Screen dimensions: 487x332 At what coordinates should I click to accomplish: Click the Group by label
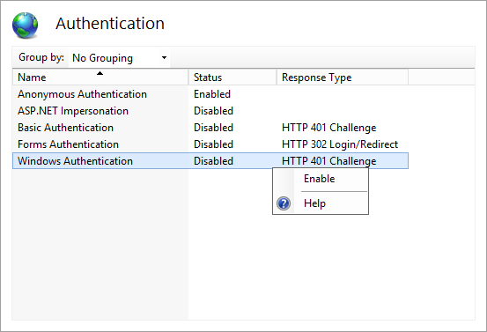41,57
